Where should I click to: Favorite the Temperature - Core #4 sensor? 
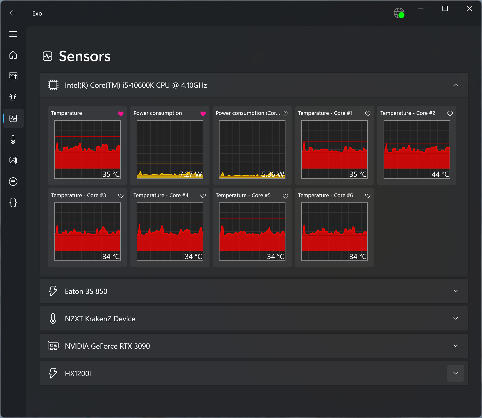[x=203, y=196]
